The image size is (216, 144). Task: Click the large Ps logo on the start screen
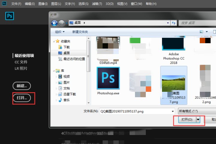(10, 16)
